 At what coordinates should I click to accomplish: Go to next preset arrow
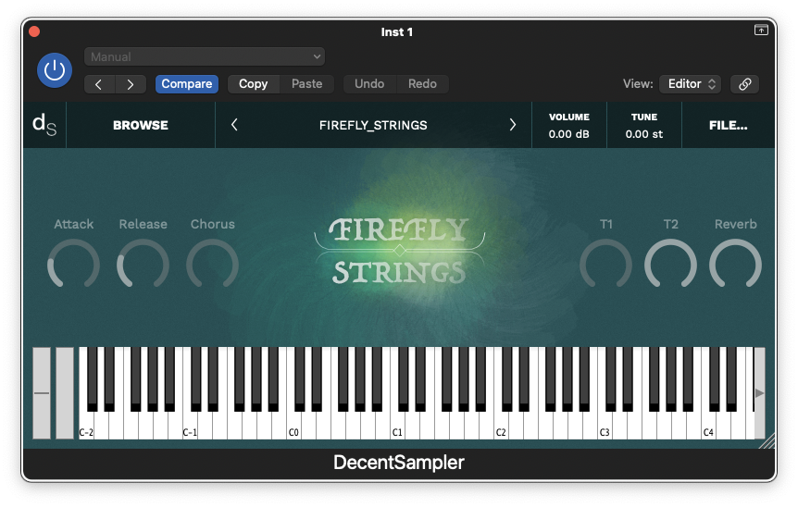click(131, 84)
